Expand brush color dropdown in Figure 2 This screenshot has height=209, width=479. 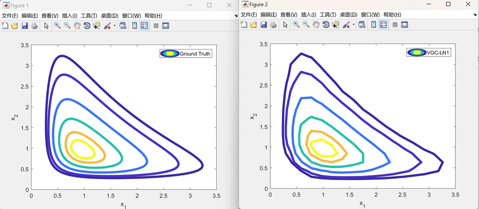[x=353, y=25]
